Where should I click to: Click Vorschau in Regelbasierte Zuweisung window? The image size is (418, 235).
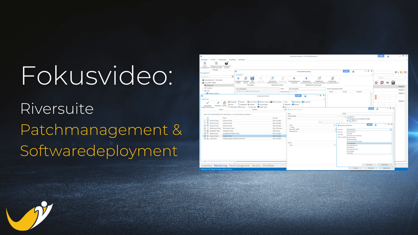coord(356,168)
